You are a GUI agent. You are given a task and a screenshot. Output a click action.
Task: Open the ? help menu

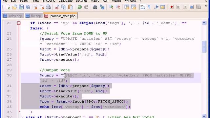[140, 1]
